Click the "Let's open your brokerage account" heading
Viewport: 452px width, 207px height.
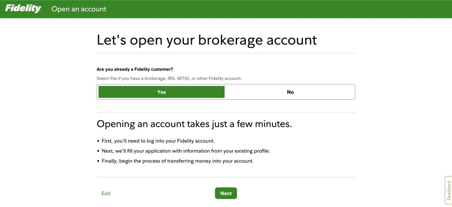207,40
